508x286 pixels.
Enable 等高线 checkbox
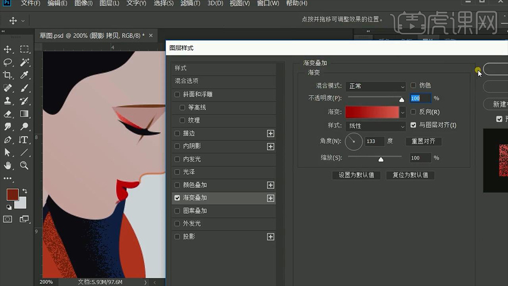tap(182, 107)
